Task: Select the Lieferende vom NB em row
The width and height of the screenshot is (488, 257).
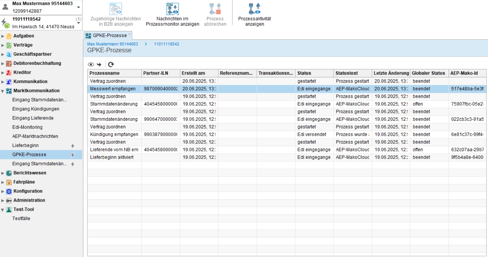Action: point(287,150)
